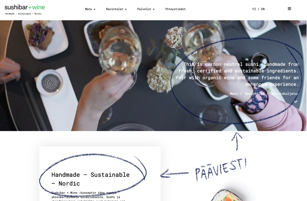Follow the Ravintolat link in hero text
The width and height of the screenshot is (307, 201).
pyautogui.click(x=254, y=94)
